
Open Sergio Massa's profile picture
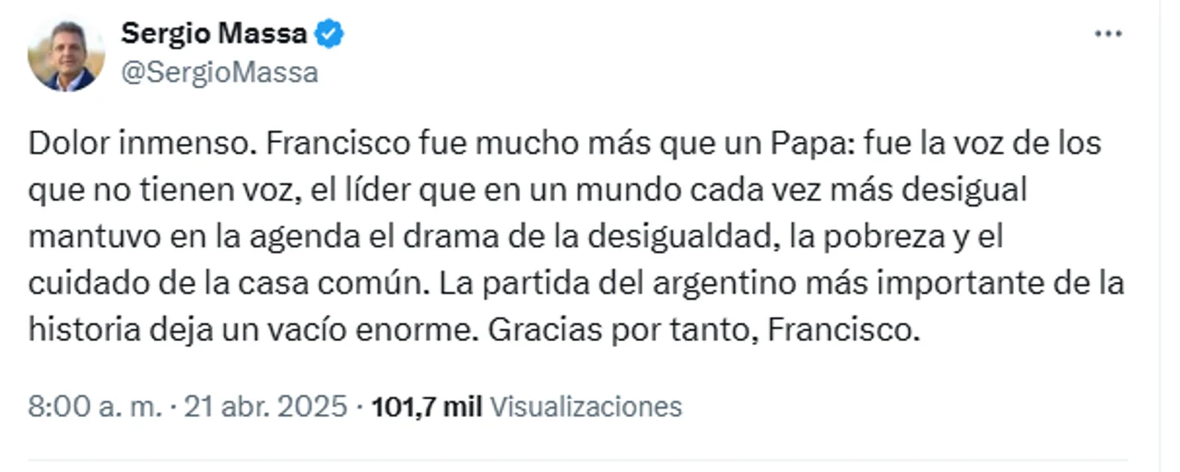coord(65,53)
